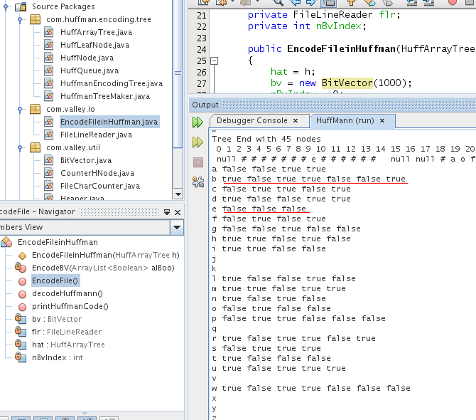This screenshot has height=420, width=476.
Task: Collapse the com.valley.io package node
Action: click(20, 109)
